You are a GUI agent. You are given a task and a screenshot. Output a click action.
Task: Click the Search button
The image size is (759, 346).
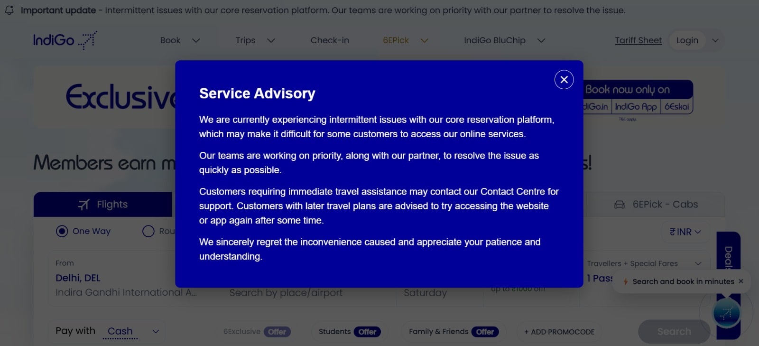pyautogui.click(x=674, y=331)
